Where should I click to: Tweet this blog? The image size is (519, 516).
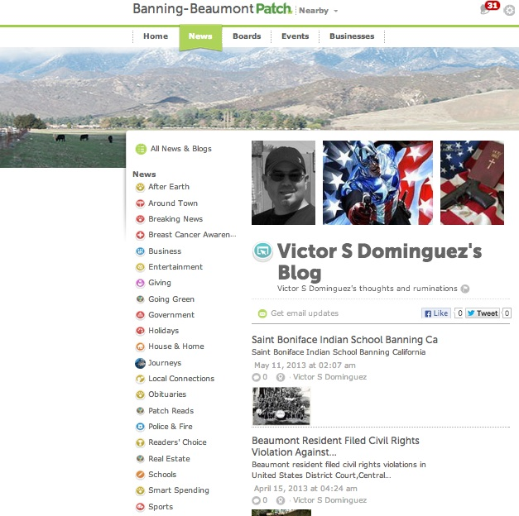tap(483, 313)
